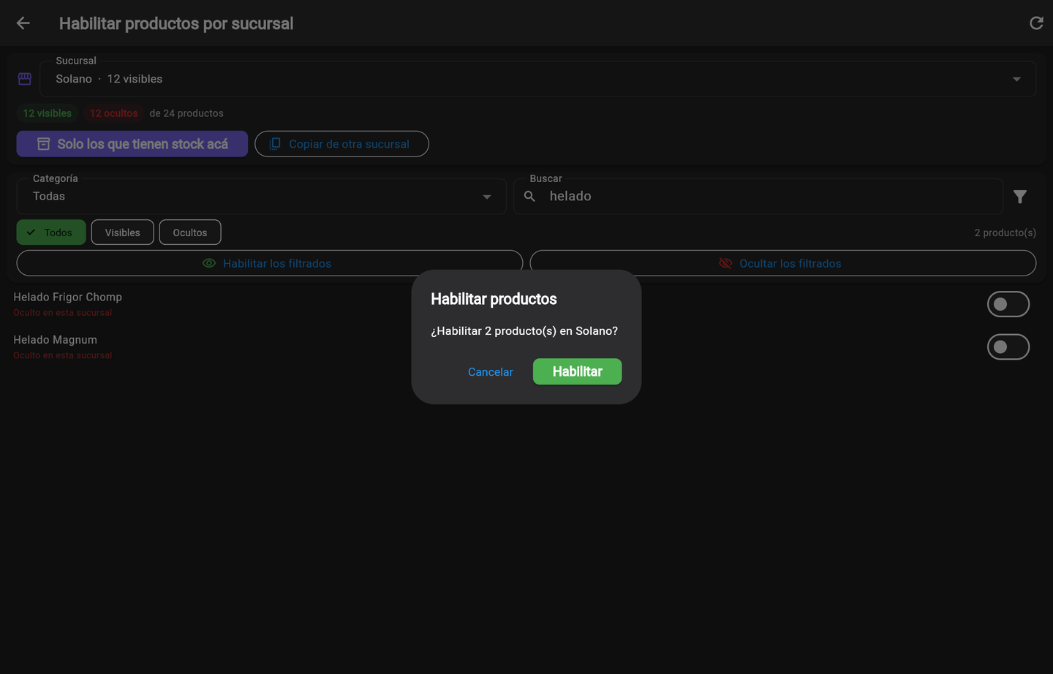1053x674 pixels.
Task: Click the 12 visibles green badge
Action: [48, 113]
